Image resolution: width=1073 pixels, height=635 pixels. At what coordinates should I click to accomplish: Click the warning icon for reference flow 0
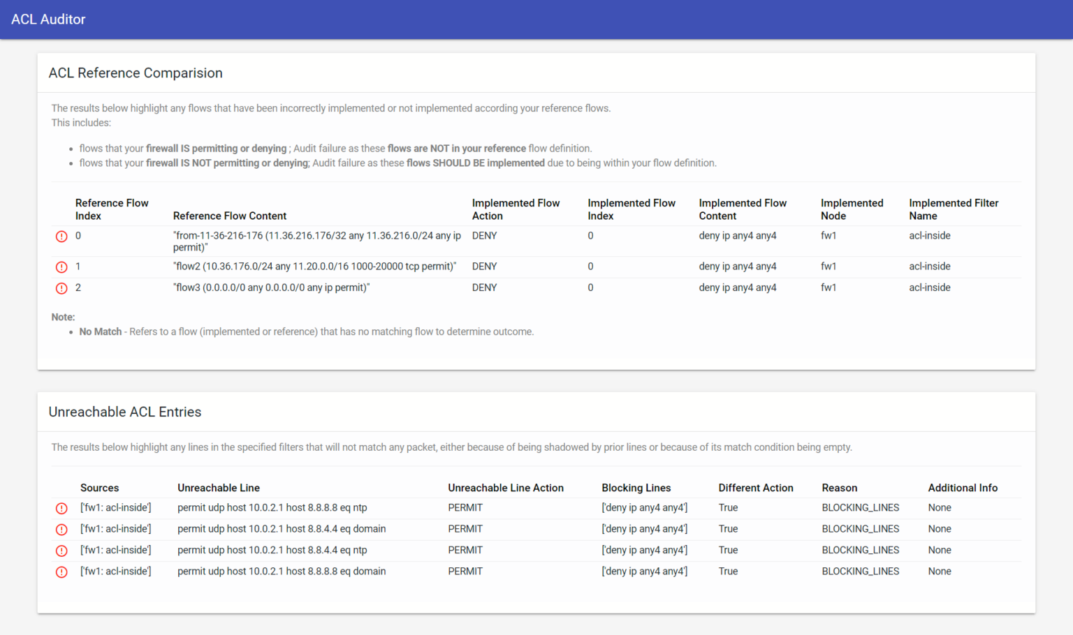point(61,237)
